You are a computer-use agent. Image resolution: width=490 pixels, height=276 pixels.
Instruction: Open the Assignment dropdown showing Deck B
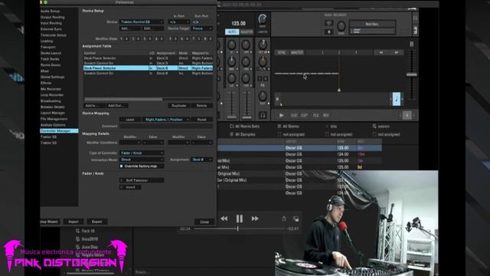click(x=202, y=159)
